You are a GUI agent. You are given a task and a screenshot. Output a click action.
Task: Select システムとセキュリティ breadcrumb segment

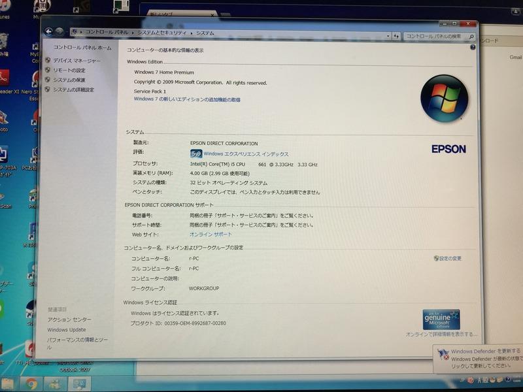(162, 33)
